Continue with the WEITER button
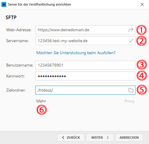 [x=100, y=138]
